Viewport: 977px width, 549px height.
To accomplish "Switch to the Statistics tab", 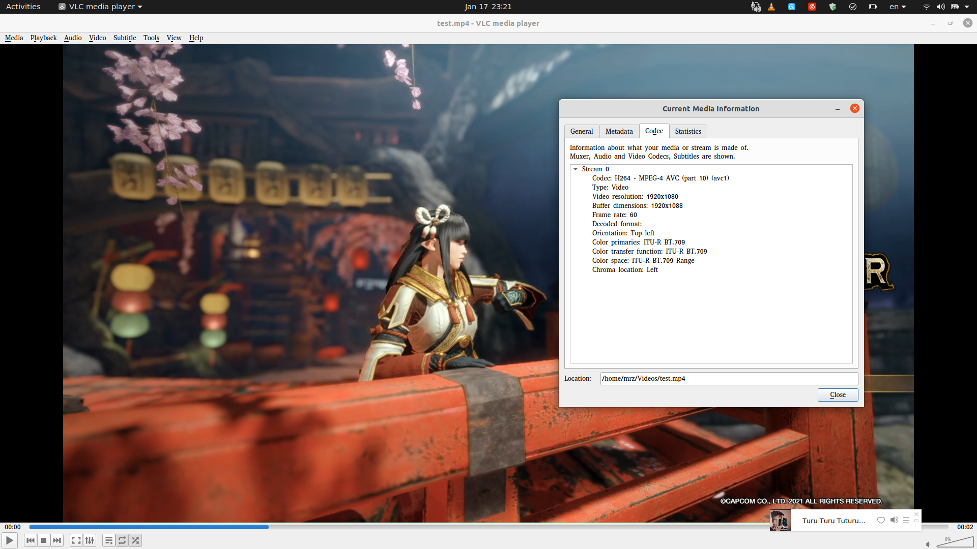I will pyautogui.click(x=687, y=131).
